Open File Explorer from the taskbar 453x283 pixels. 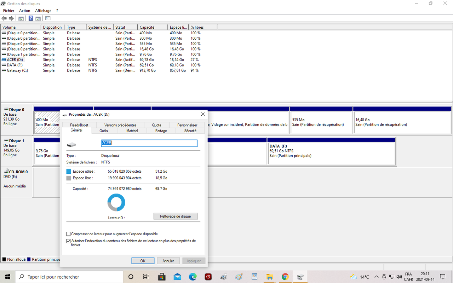pyautogui.click(x=270, y=277)
